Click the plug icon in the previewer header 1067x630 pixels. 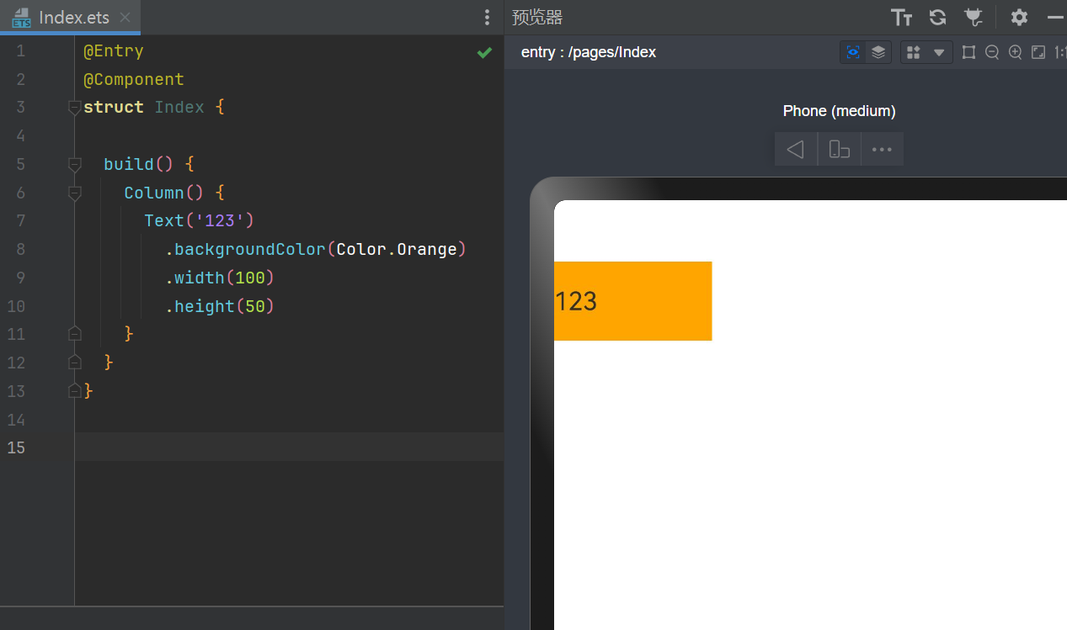tap(973, 18)
